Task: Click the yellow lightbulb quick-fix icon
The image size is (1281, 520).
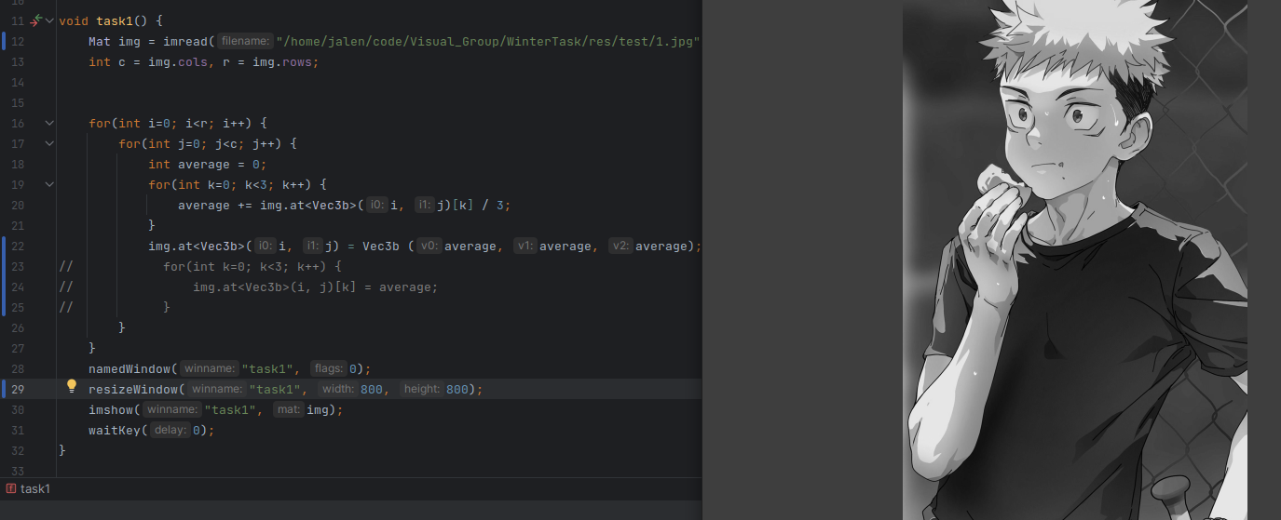Action: [72, 388]
